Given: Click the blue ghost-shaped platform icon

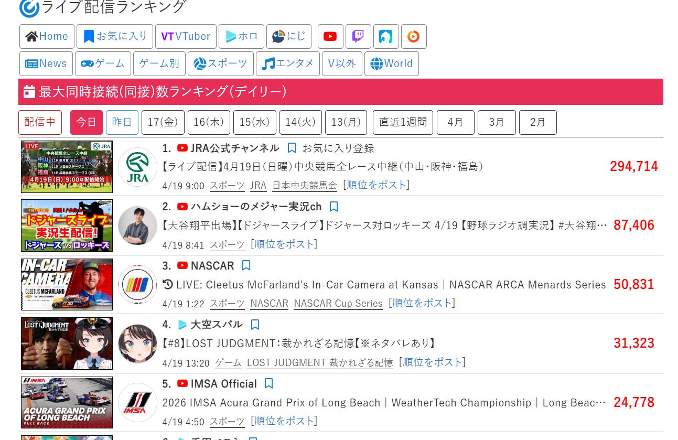Looking at the screenshot, I should tap(386, 37).
